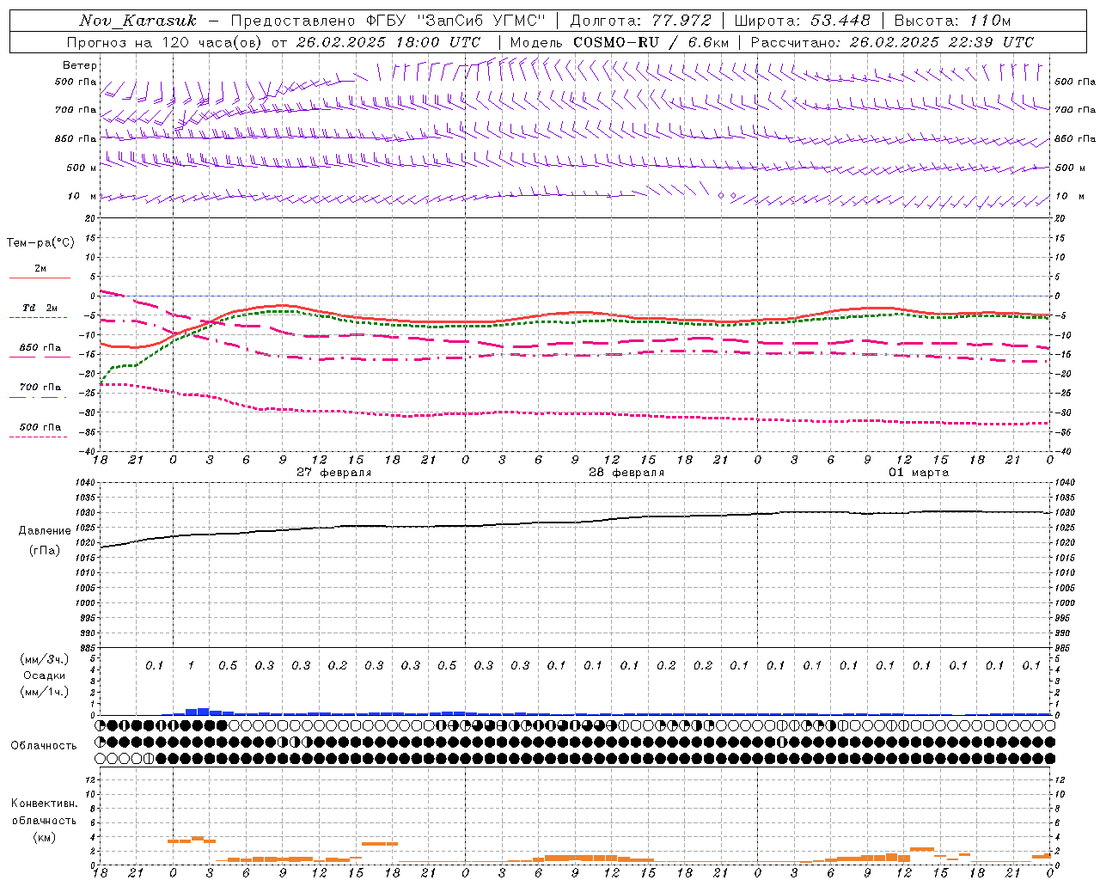Screen dimensions: 1100x880
Task: Click the Nov_Karasuk station title
Action: (x=138, y=21)
